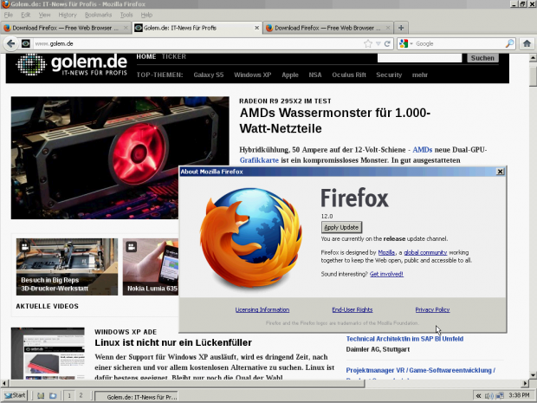Click the Golem.de taskbar window button

click(x=136, y=396)
